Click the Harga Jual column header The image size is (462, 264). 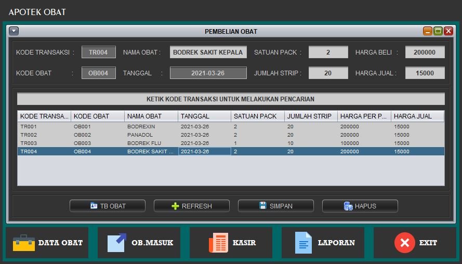pos(417,116)
